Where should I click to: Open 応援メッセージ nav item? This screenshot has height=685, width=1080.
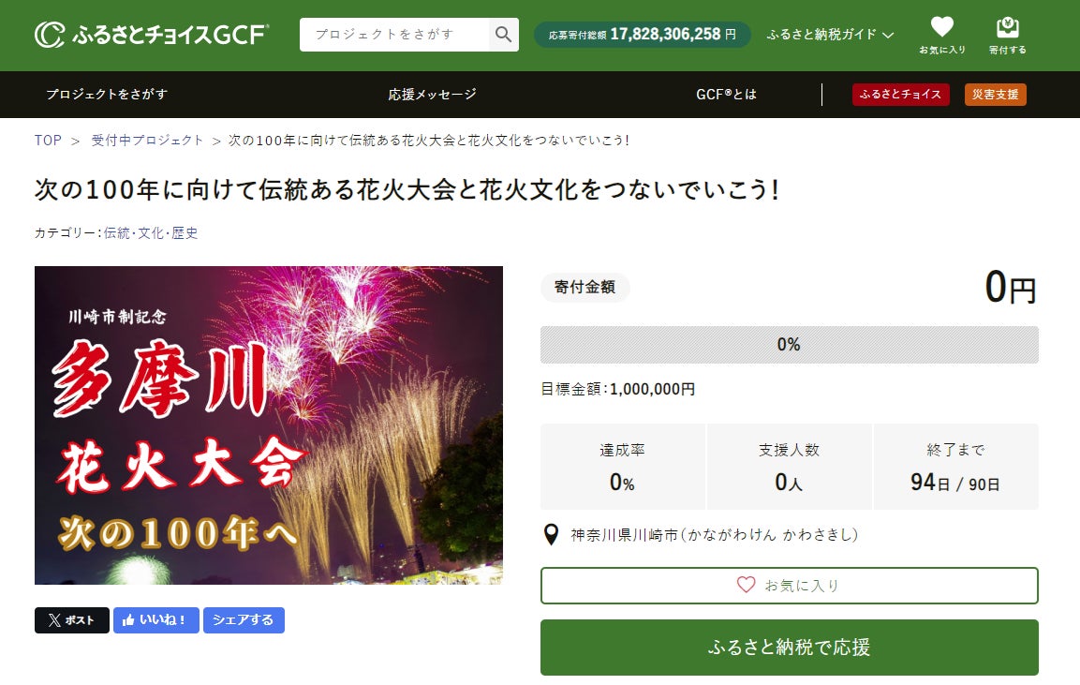[432, 95]
